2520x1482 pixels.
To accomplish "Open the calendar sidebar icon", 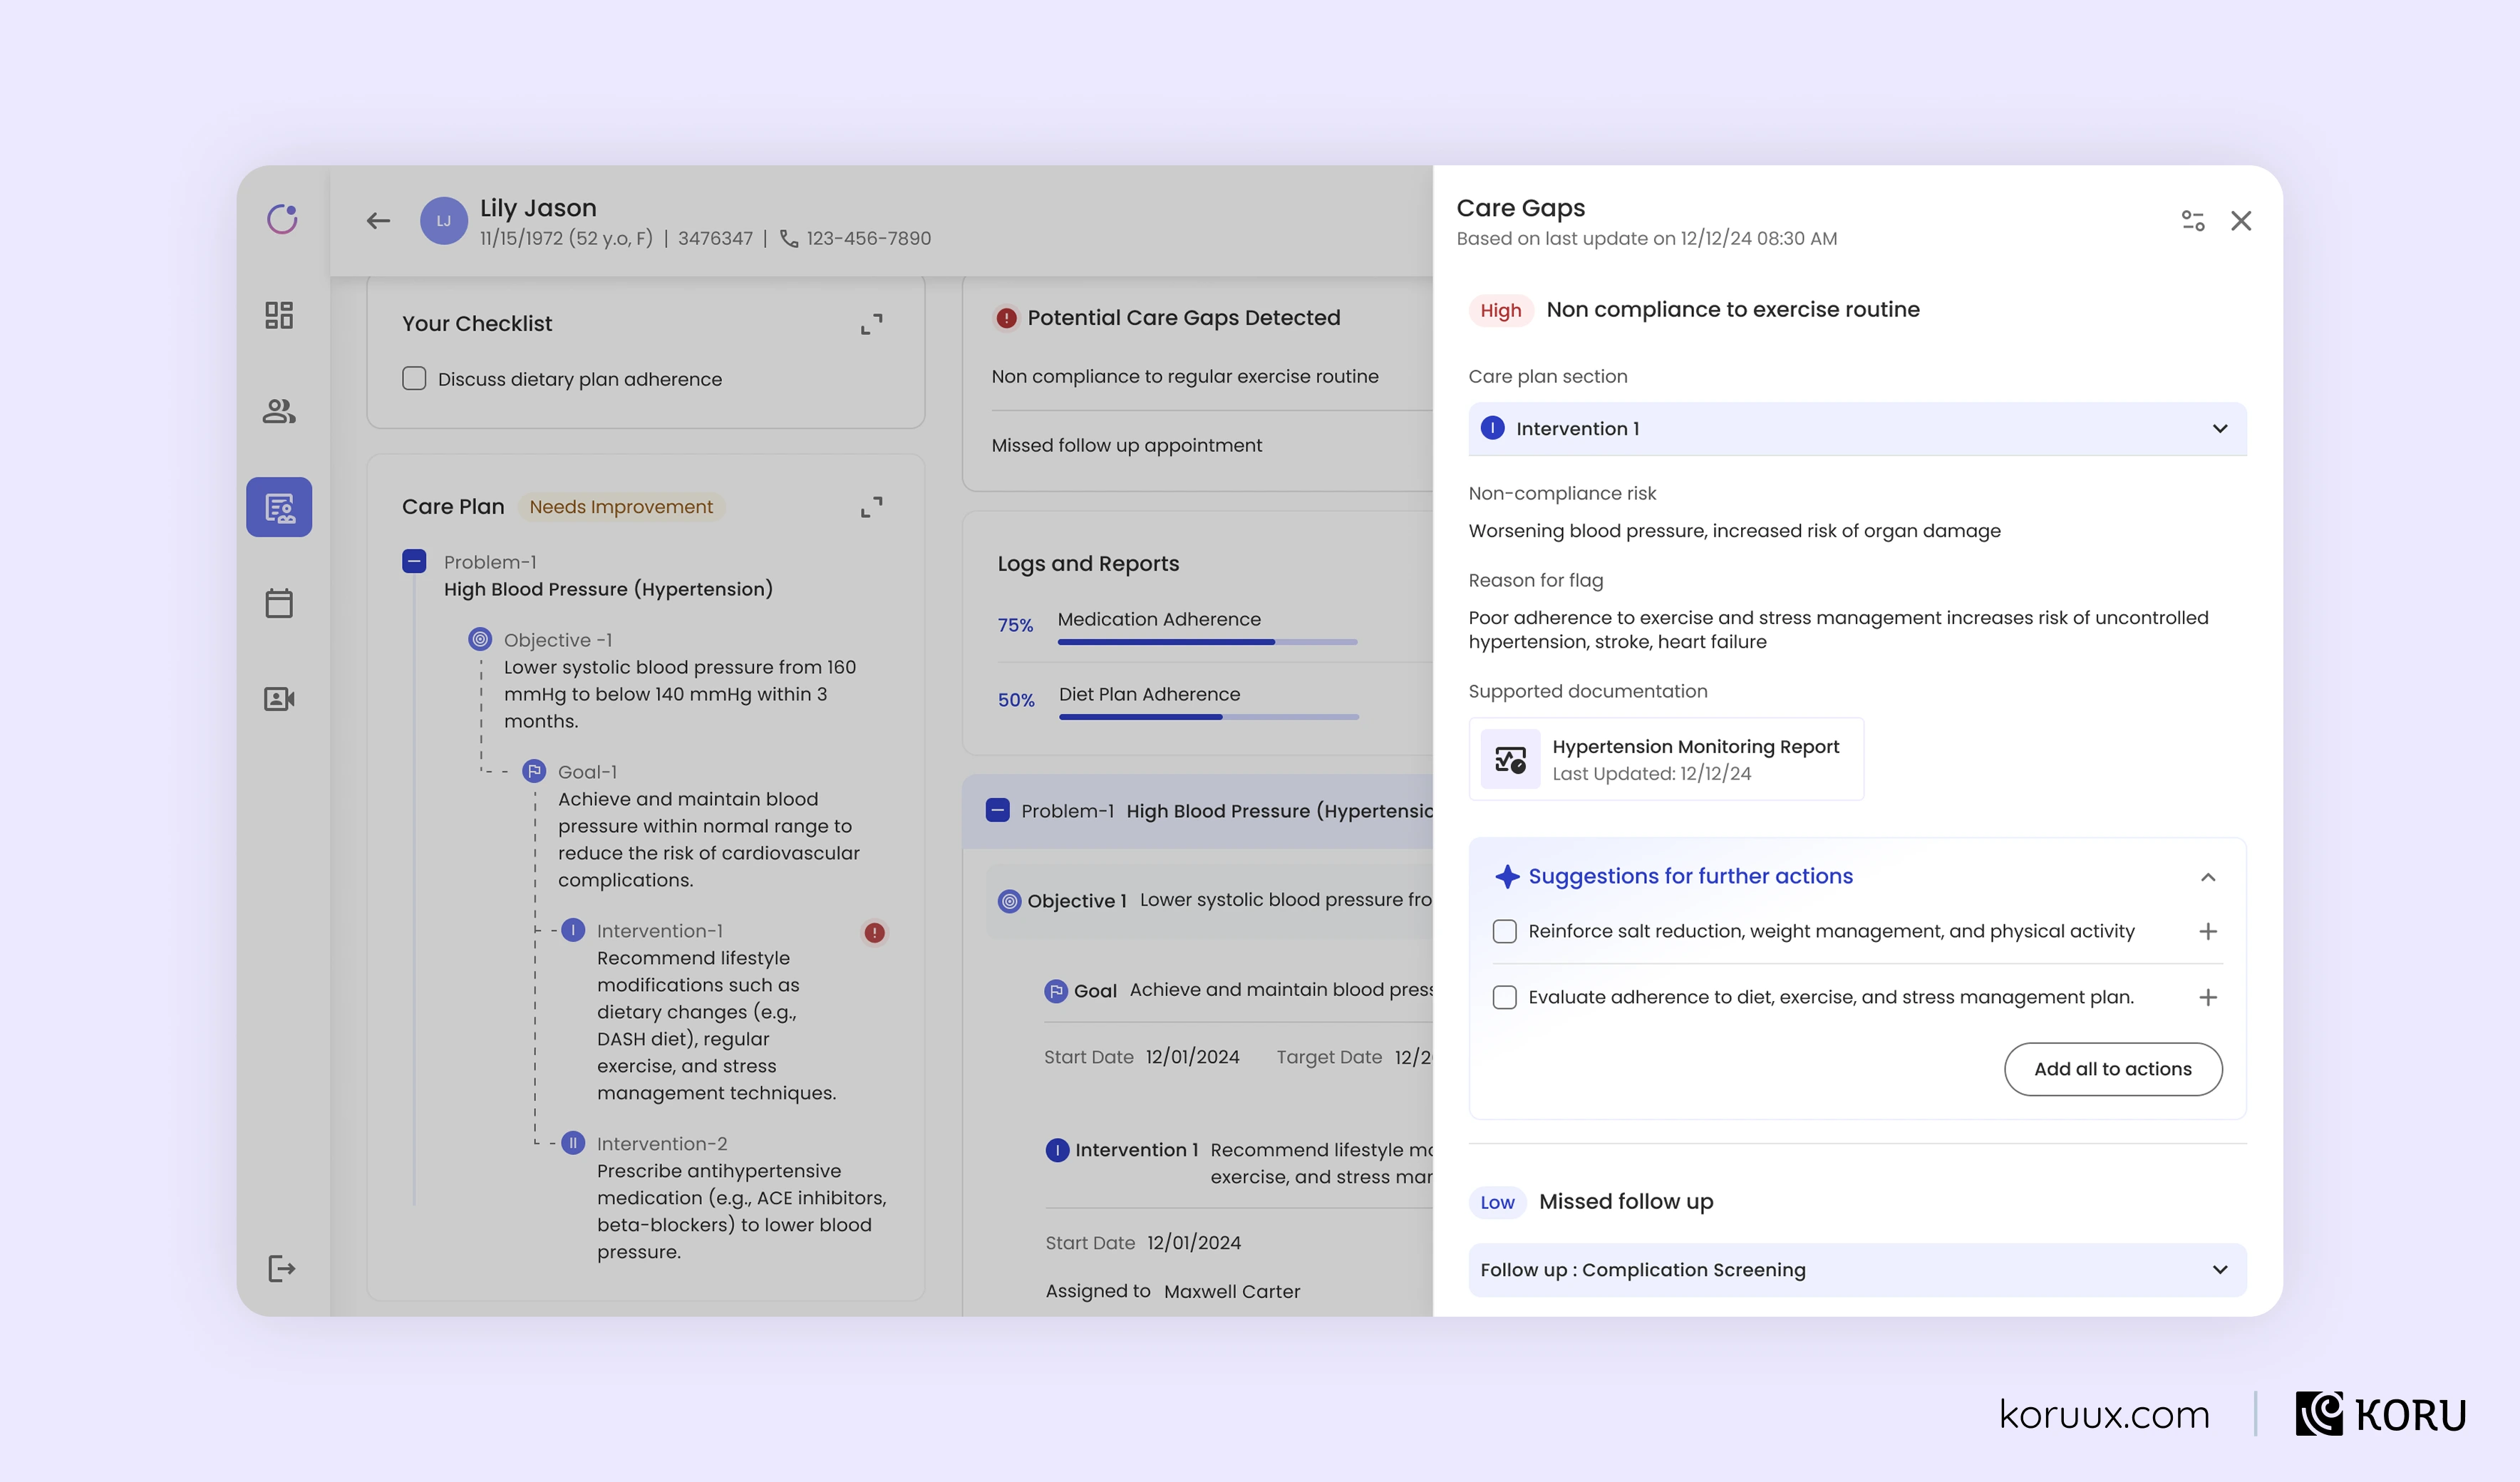I will 279,603.
